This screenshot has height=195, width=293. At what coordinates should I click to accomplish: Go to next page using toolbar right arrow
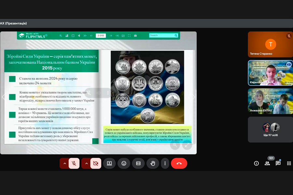tap(111, 35)
